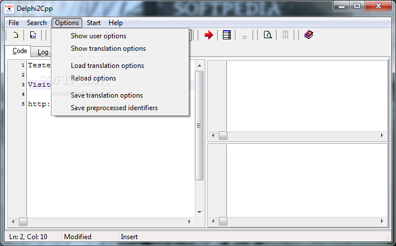The image size is (396, 246).
Task: Open the Help menu
Action: tap(115, 23)
